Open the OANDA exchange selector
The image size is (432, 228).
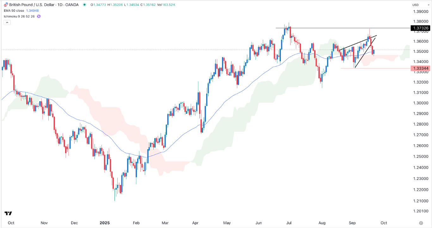click(x=72, y=4)
